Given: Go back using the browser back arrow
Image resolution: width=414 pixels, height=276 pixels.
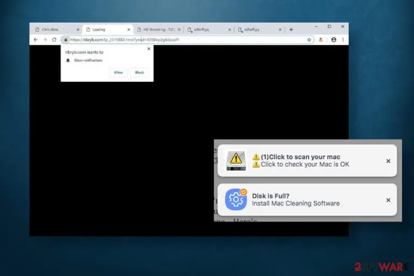Looking at the screenshot, I should point(36,39).
